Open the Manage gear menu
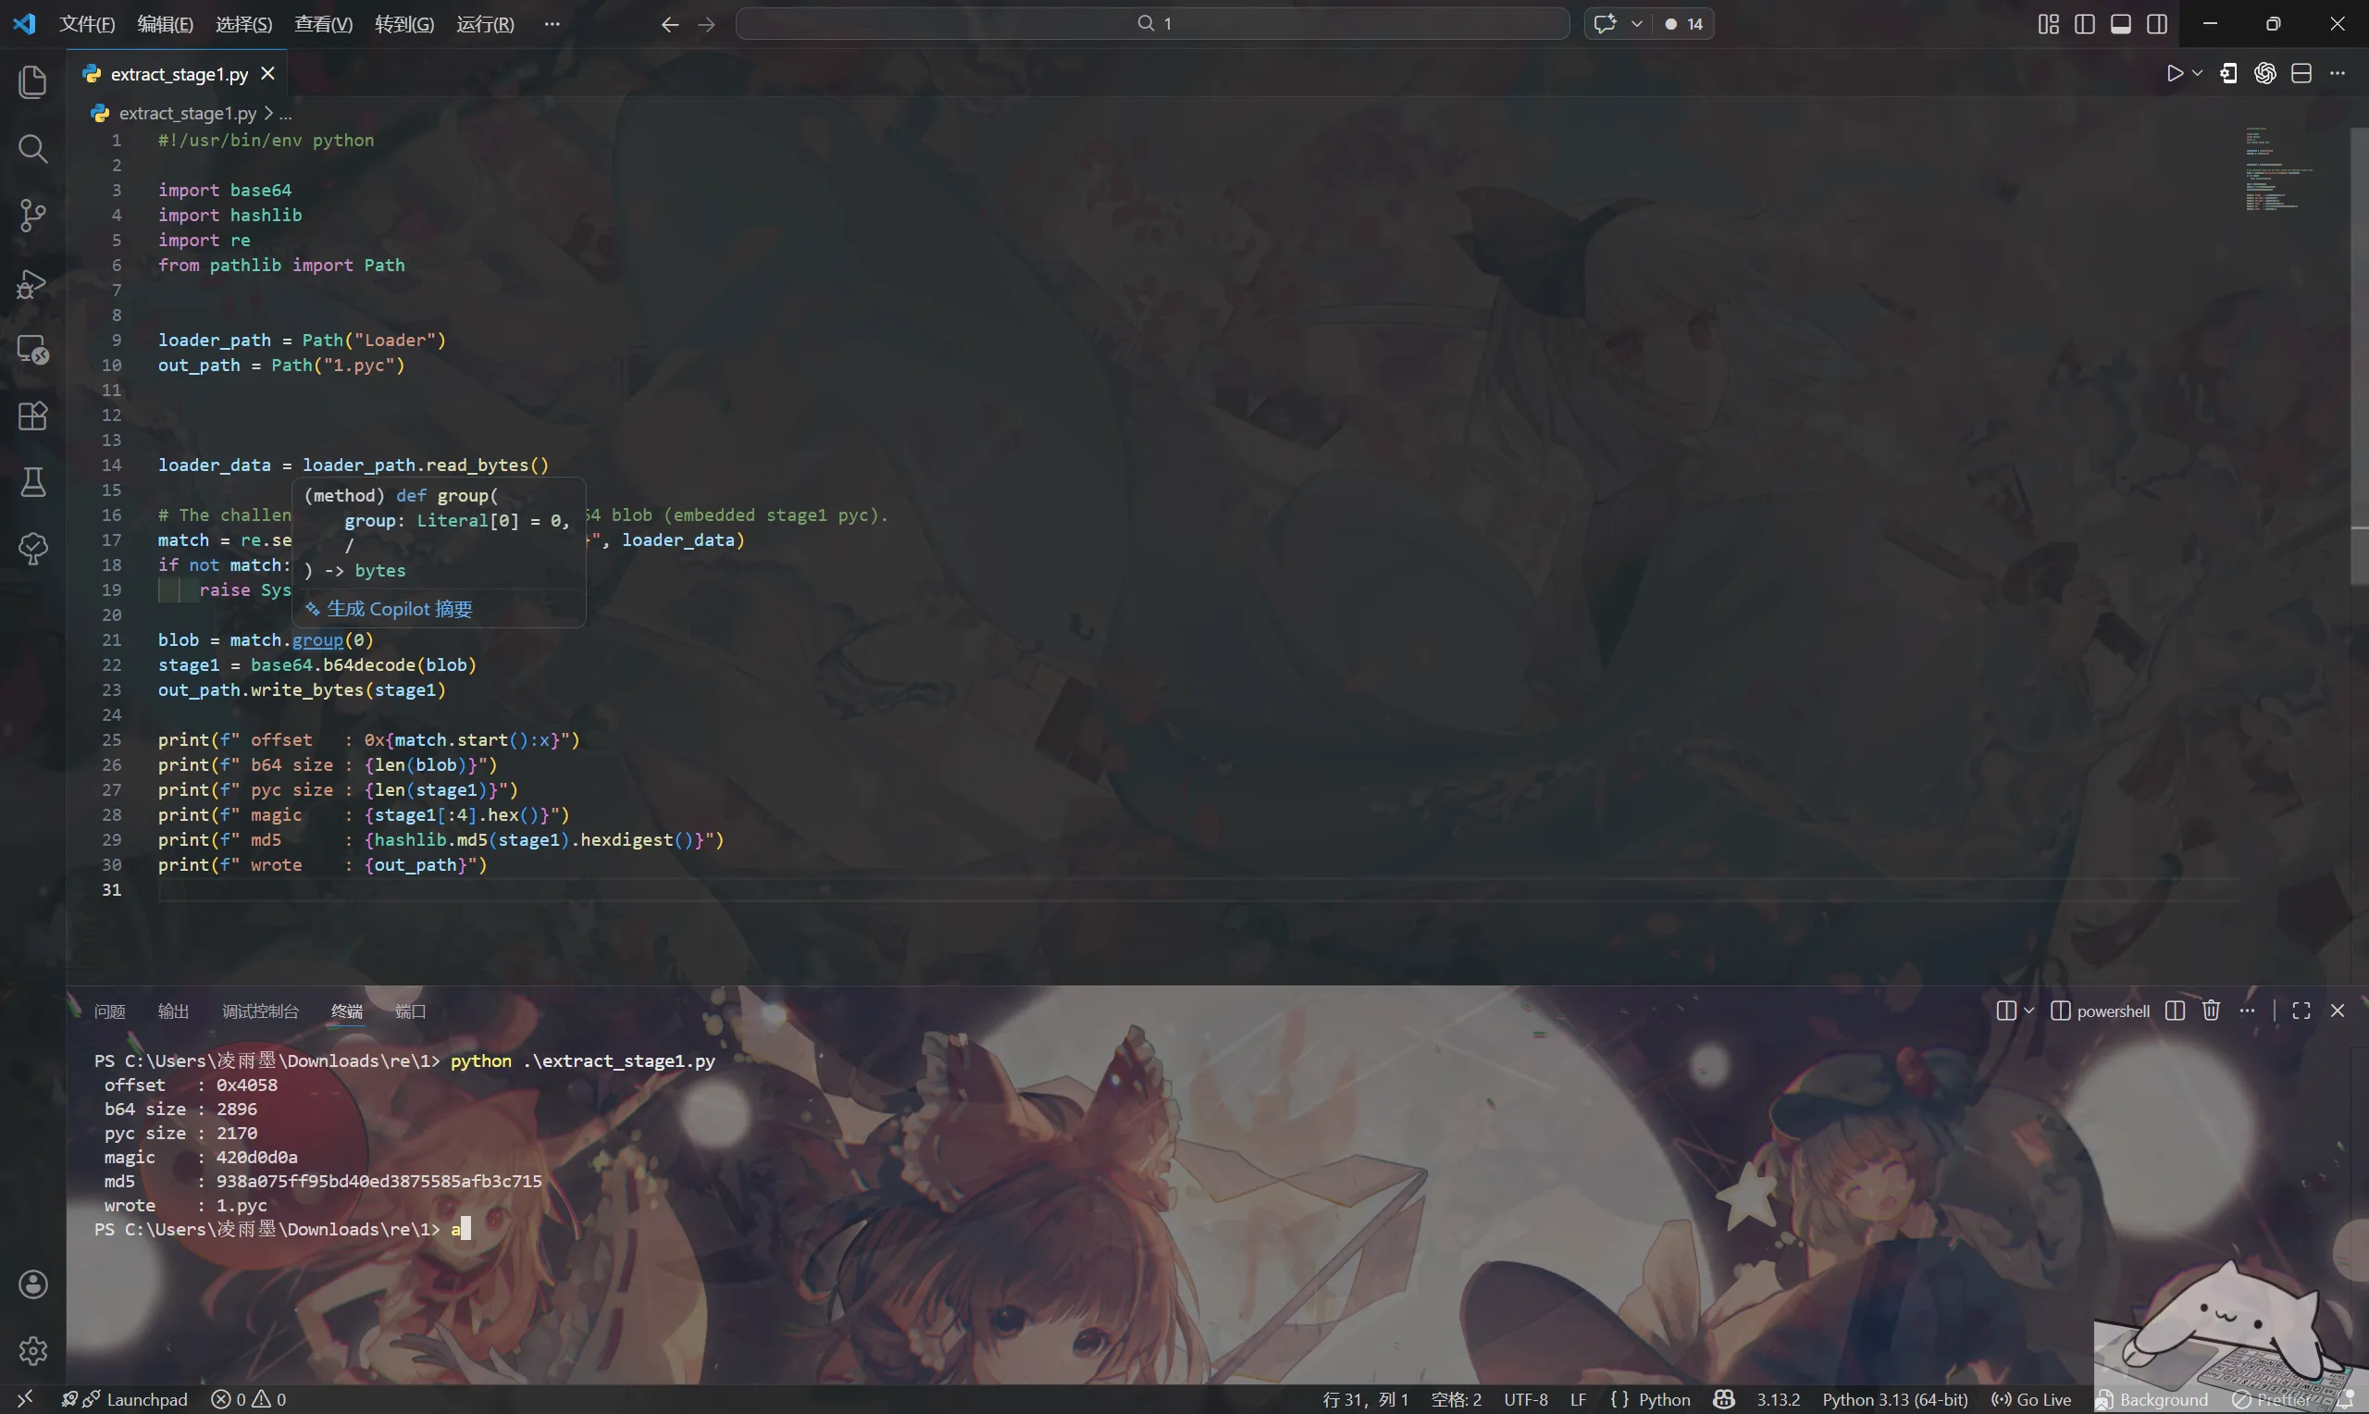Screen dimensions: 2369x1414 click(32, 1351)
